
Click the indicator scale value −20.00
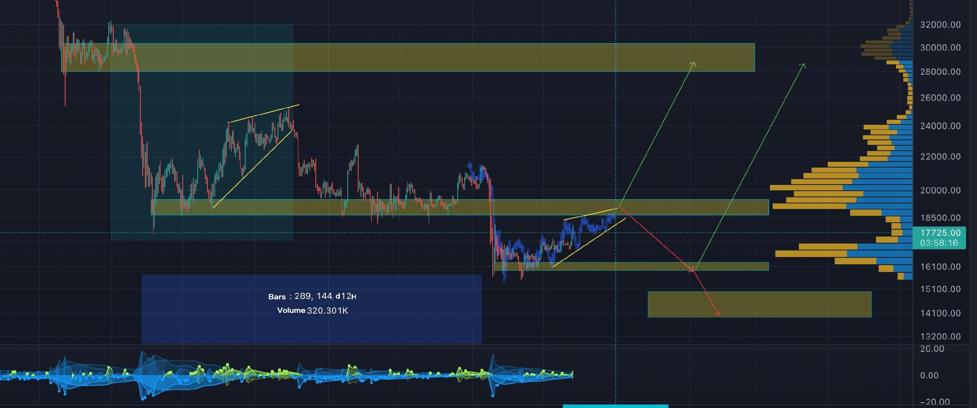[x=935, y=402]
